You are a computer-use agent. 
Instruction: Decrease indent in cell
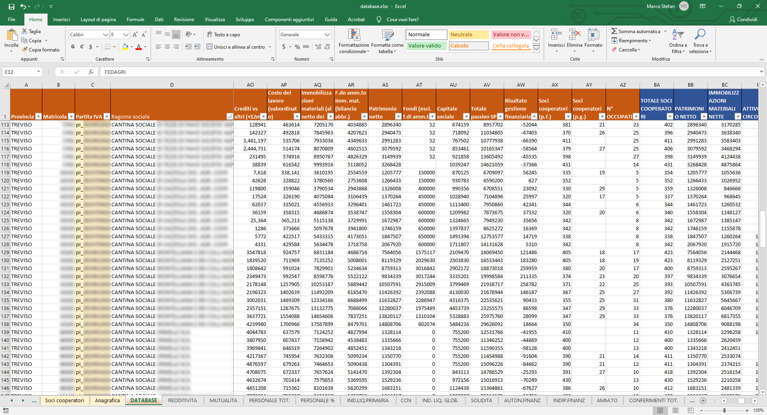189,47
